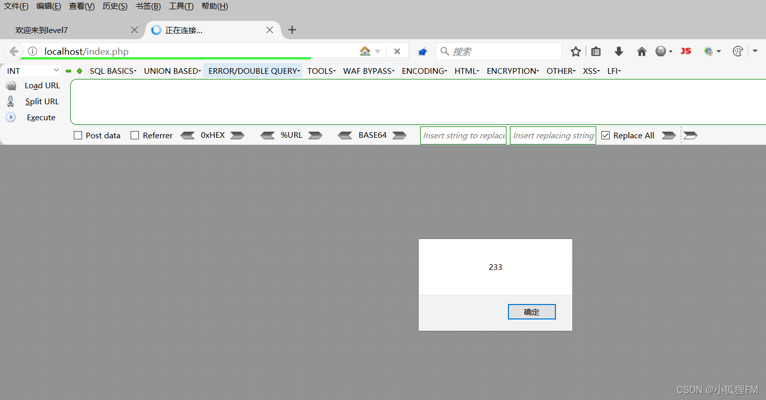The width and height of the screenshot is (766, 400).
Task: Open the 历史(S) menu
Action: click(115, 6)
